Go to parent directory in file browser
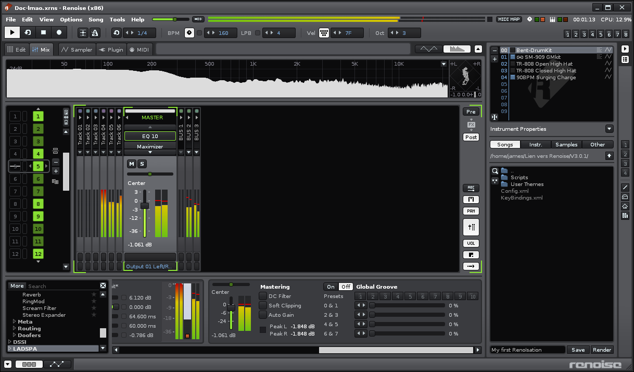The width and height of the screenshot is (634, 372). pyautogui.click(x=609, y=156)
